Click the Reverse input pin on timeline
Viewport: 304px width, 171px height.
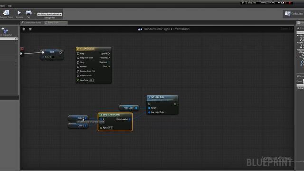pyautogui.click(x=78, y=66)
